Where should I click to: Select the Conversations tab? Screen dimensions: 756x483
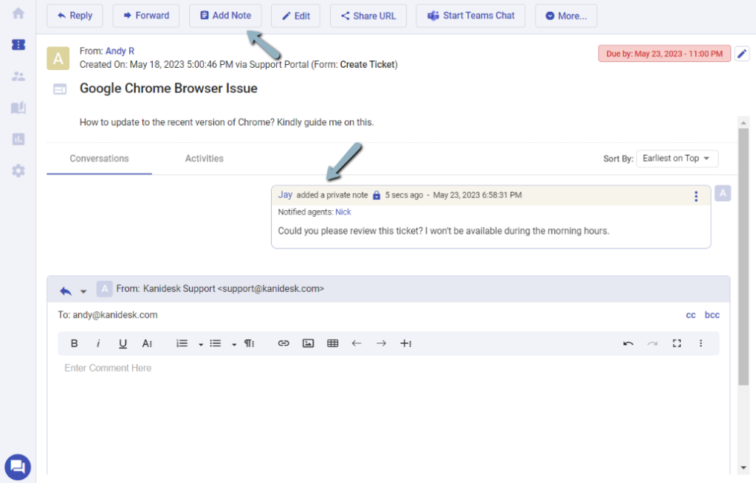click(99, 159)
